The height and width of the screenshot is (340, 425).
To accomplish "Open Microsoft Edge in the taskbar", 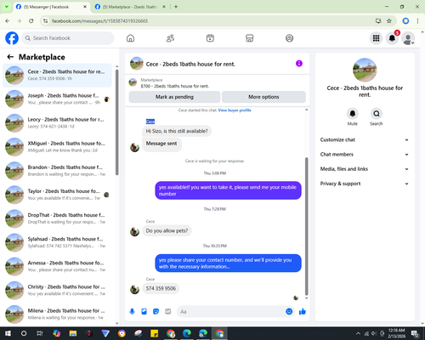I will click(187, 333).
